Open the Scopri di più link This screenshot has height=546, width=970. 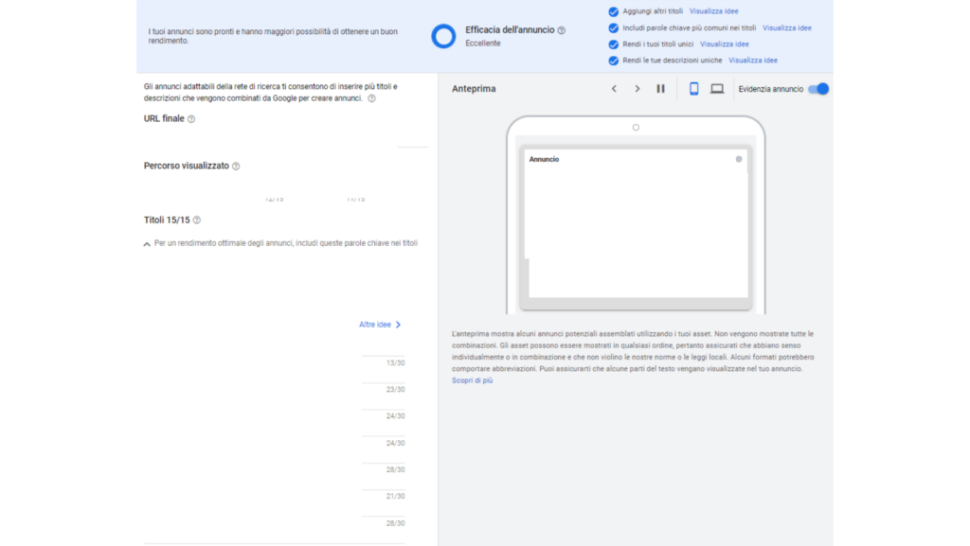coord(472,380)
